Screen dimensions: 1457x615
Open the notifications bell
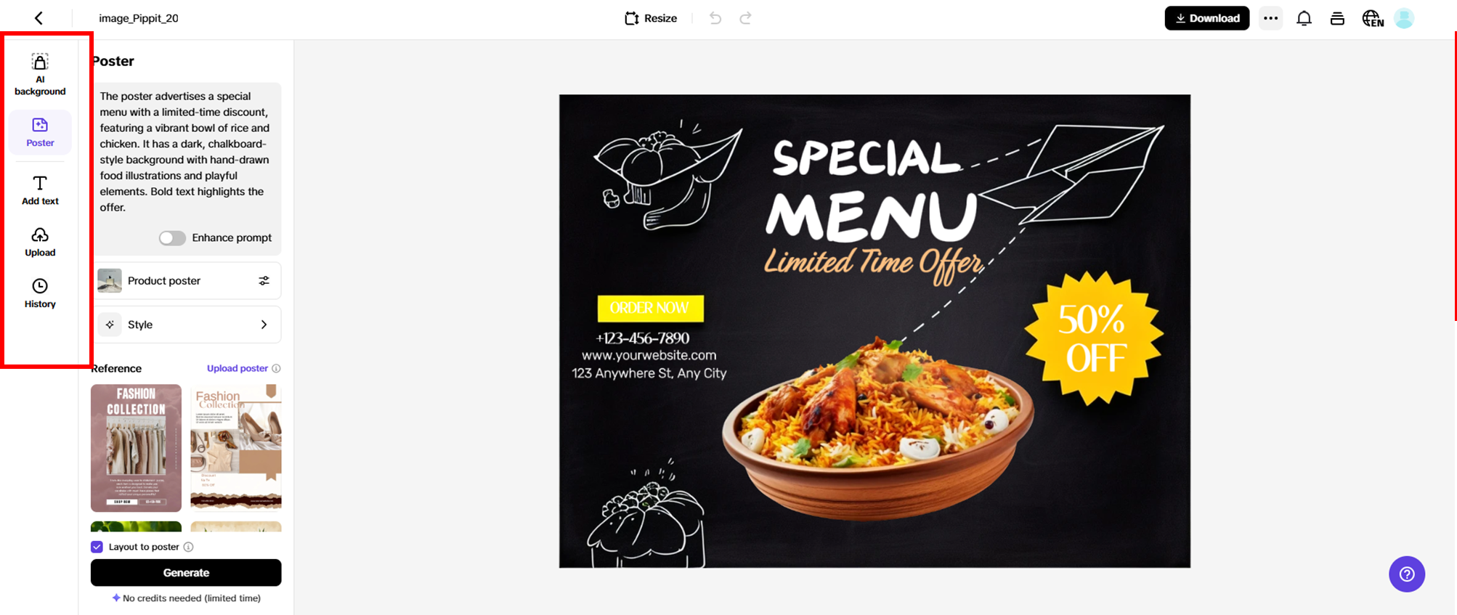(x=1304, y=18)
